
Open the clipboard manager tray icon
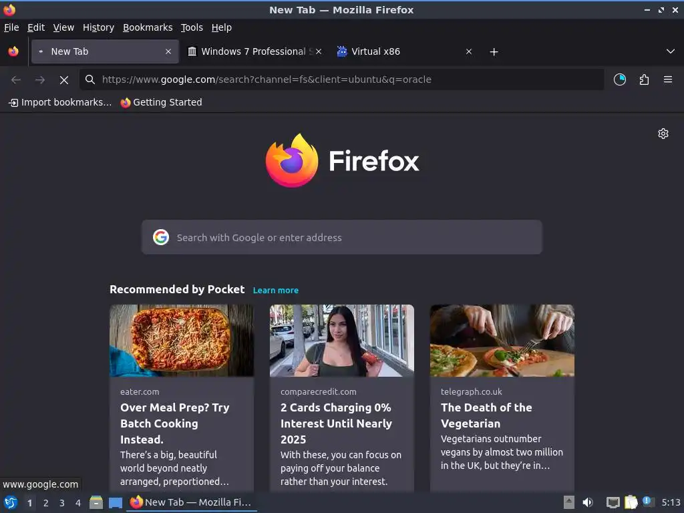[631, 502]
